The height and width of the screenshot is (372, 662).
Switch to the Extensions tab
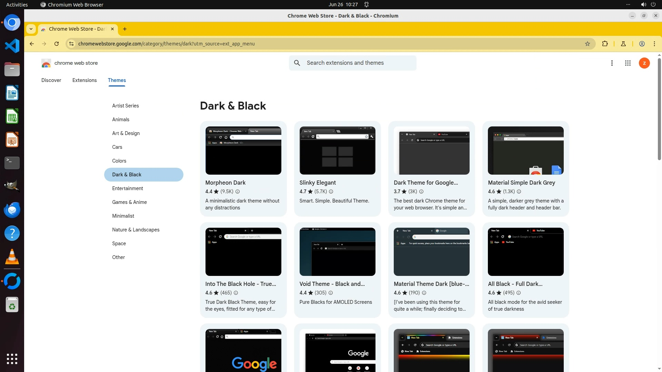pos(84,80)
